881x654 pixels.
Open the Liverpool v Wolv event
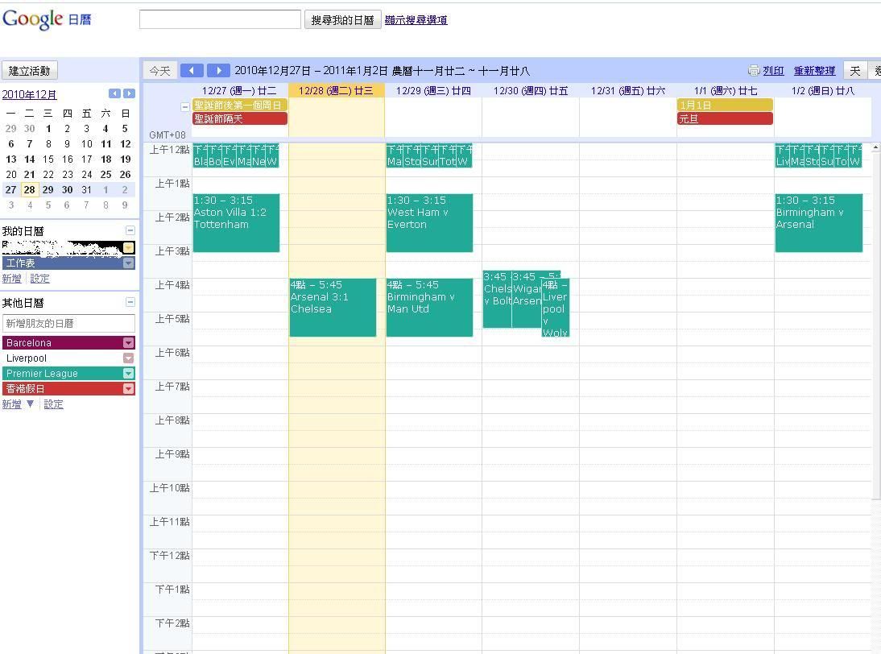pos(555,308)
